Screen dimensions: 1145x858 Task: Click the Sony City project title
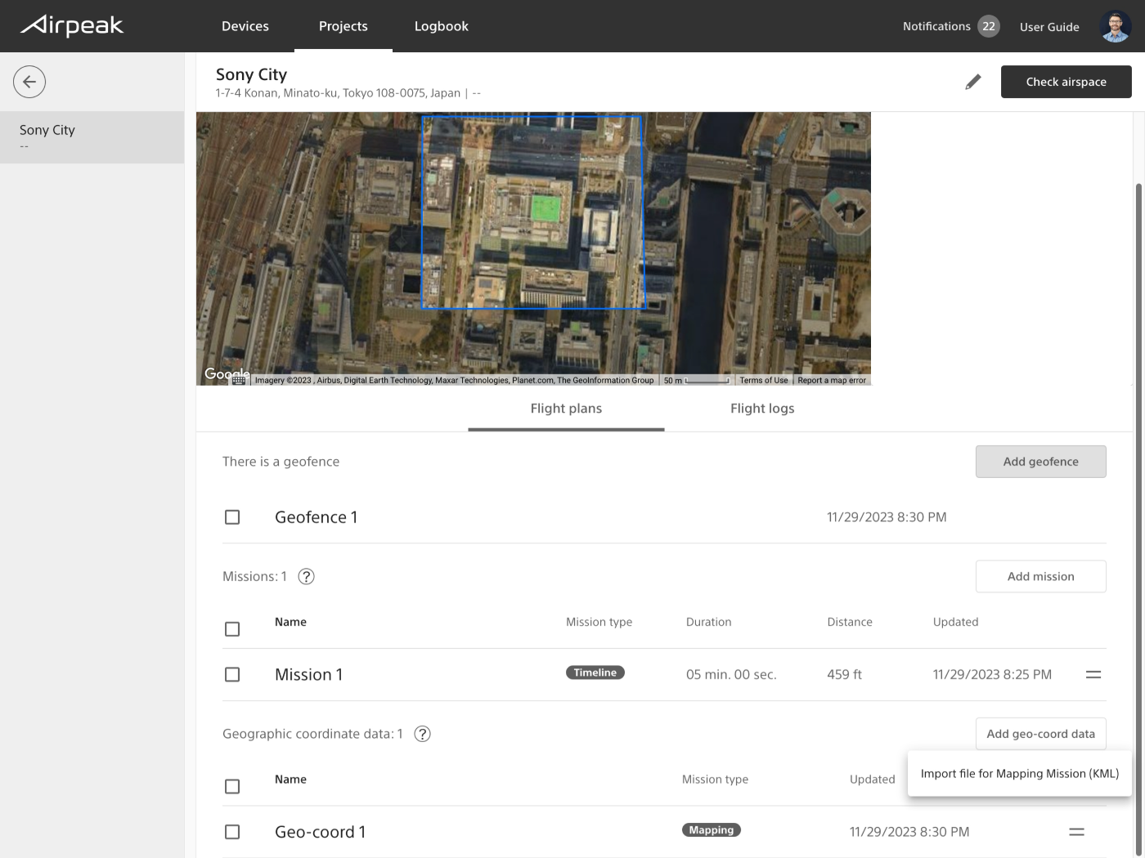252,74
